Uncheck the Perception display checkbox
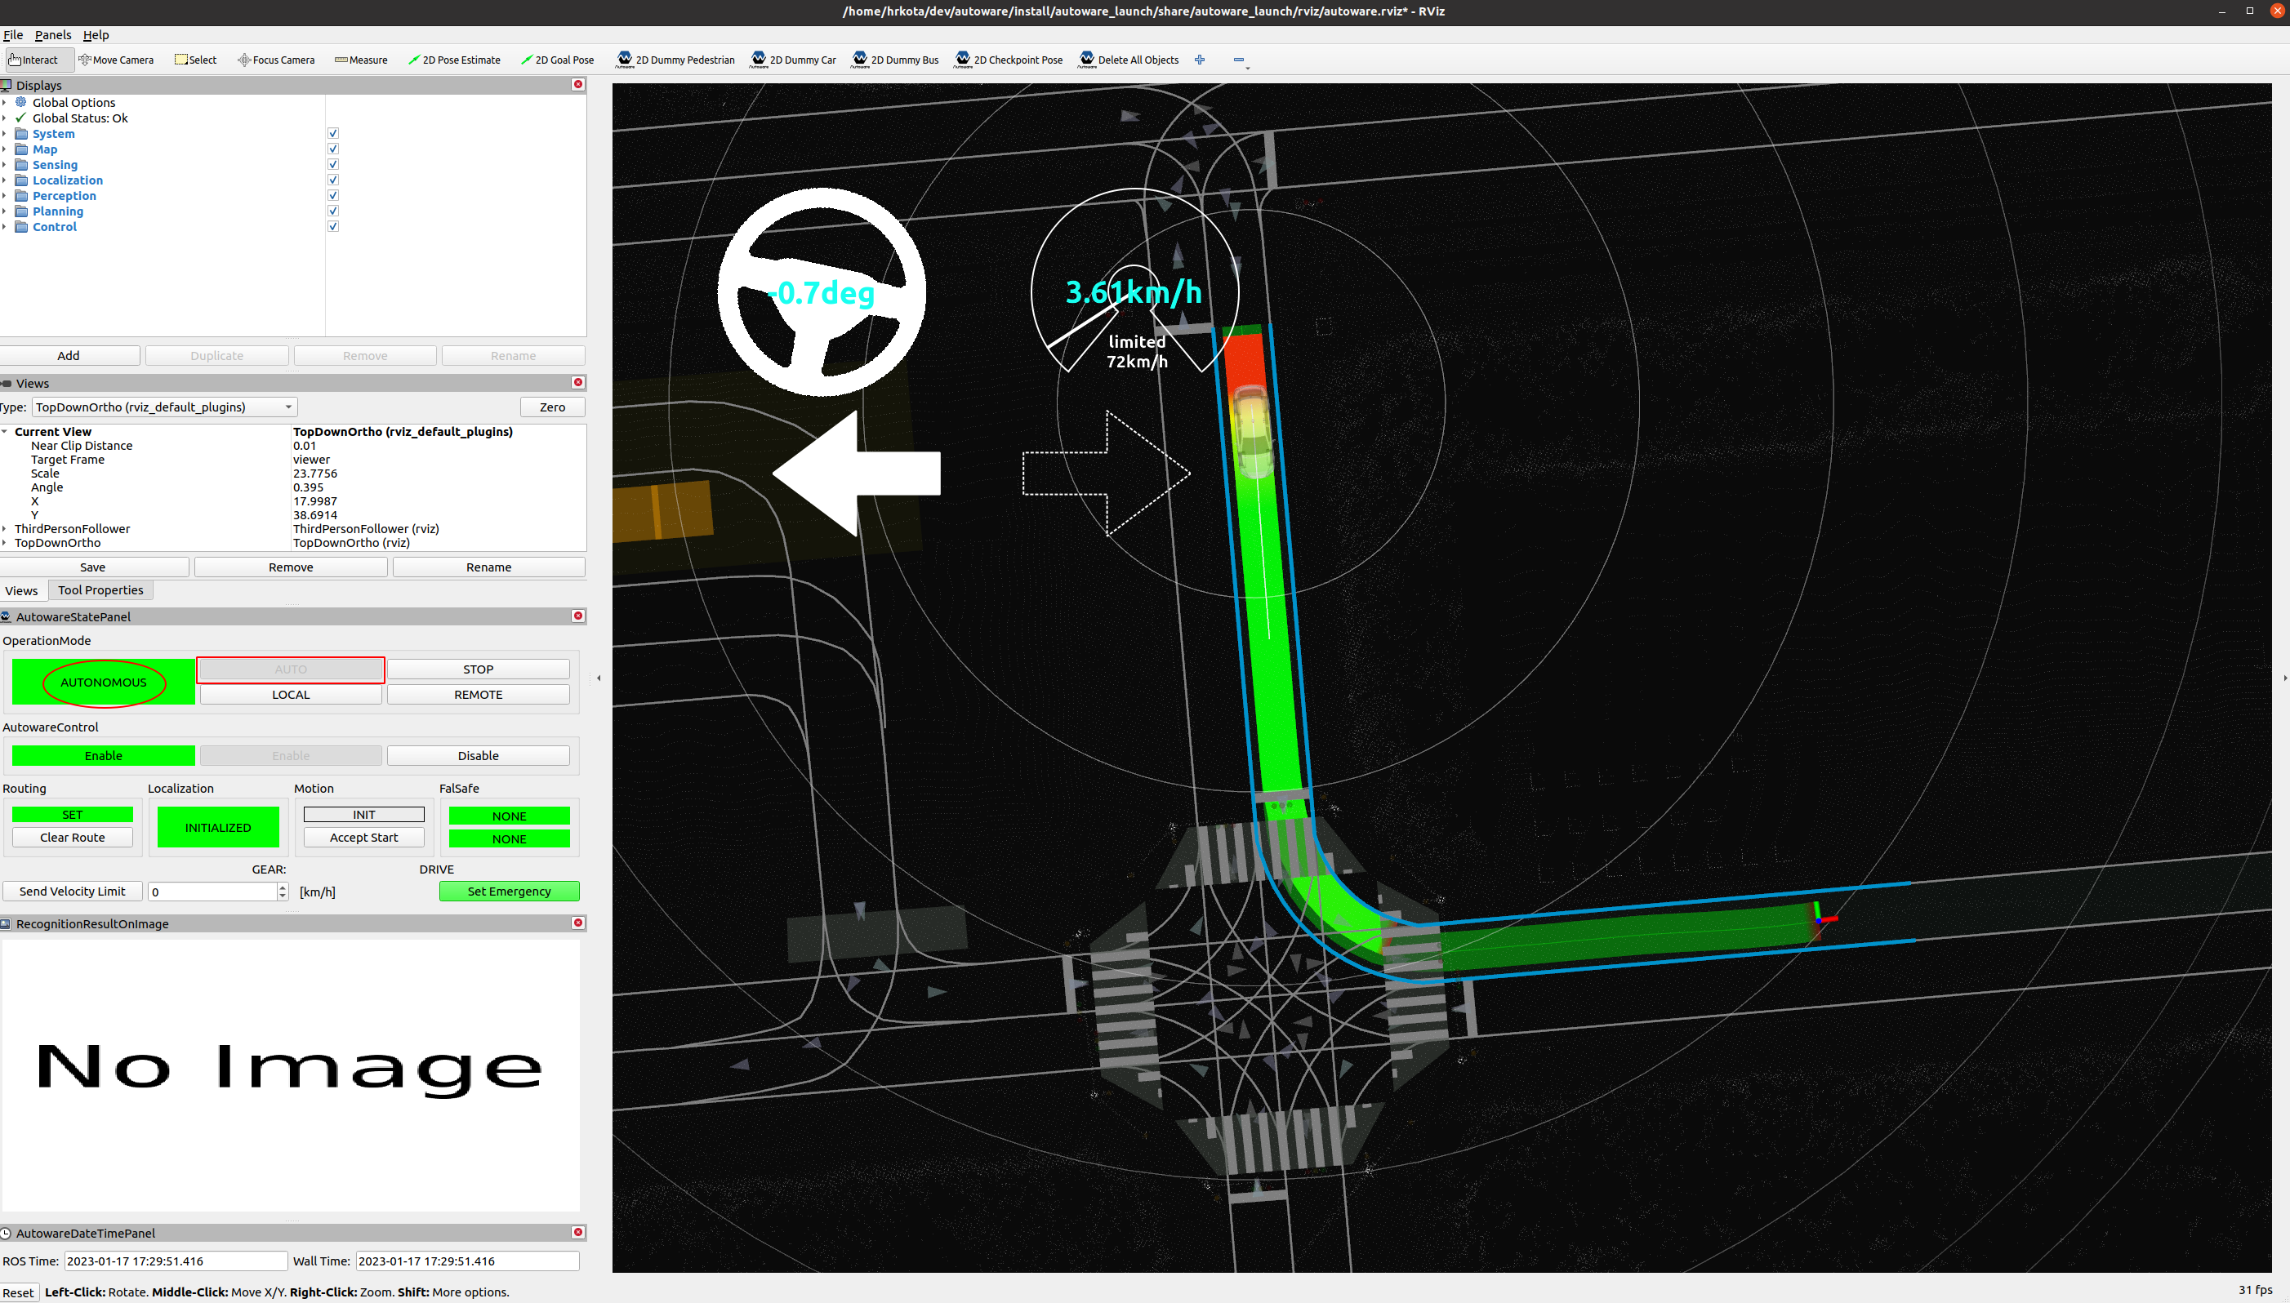The width and height of the screenshot is (2290, 1303). coord(333,196)
